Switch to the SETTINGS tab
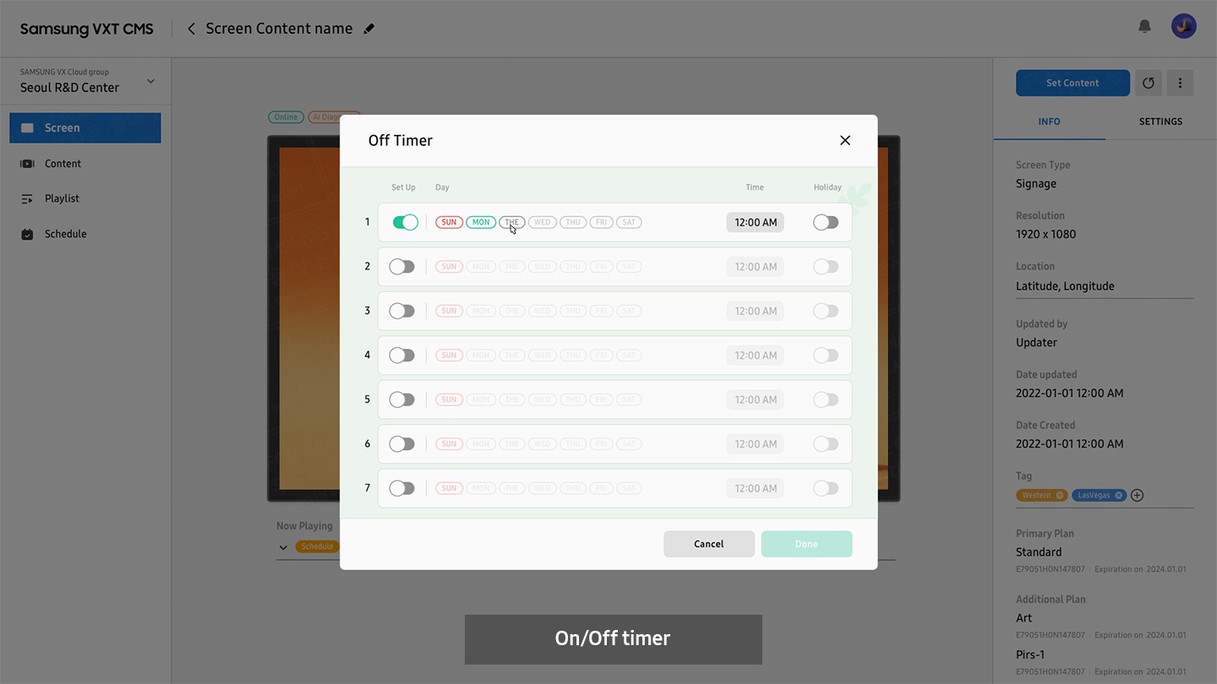This screenshot has height=684, width=1217. click(x=1160, y=122)
